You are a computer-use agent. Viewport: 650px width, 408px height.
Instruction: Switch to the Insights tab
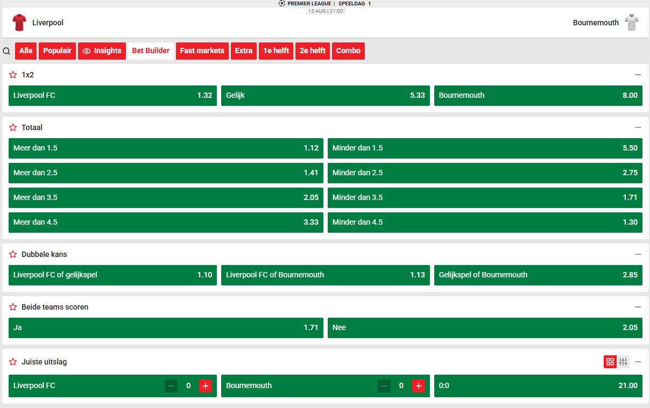[x=102, y=51]
